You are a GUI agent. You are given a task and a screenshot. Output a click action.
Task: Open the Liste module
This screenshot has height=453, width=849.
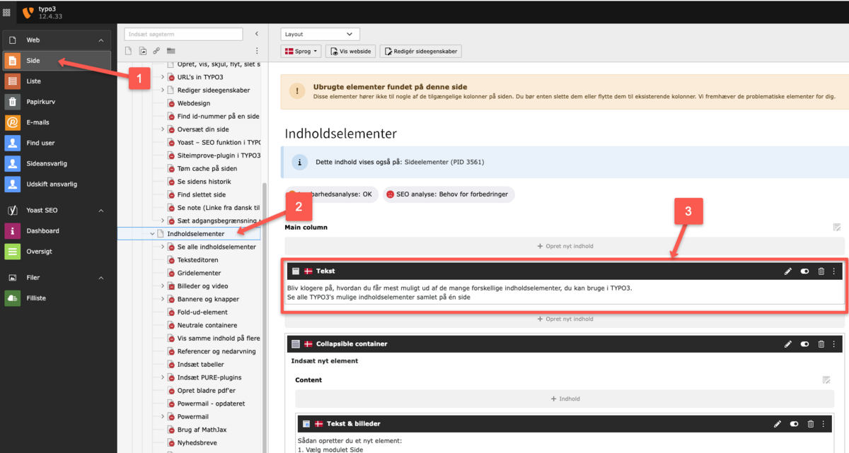point(33,81)
